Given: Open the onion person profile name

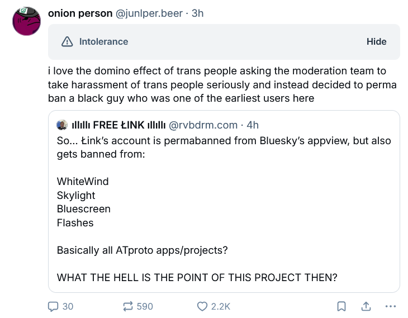Looking at the screenshot, I should coord(80,13).
